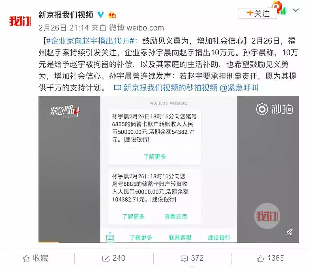Favorite the post with 收藏 star
Viewport: 309px width, 268px height.
(36, 258)
